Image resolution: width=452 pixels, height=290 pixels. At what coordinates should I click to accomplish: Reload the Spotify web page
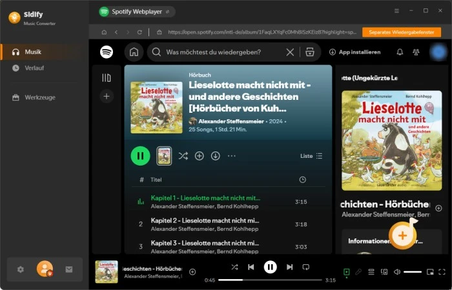139,32
